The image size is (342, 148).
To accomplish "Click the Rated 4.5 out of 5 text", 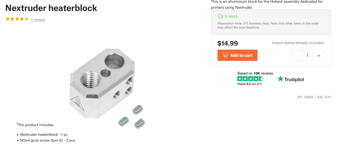I will tap(250, 84).
